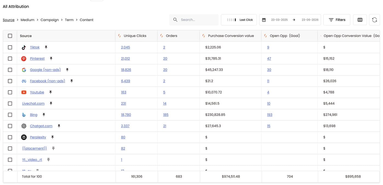Check the Livechat.com row checkbox
Viewport: 383px width, 185px height.
10,103
